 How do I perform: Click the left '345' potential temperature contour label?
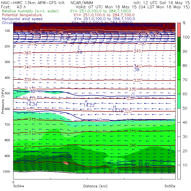[x=28, y=53]
